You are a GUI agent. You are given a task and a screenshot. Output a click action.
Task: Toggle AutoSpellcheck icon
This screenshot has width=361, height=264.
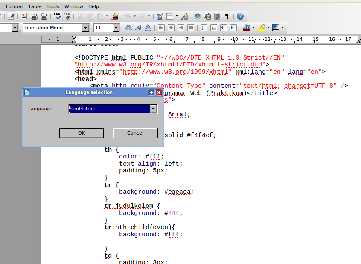point(67,16)
